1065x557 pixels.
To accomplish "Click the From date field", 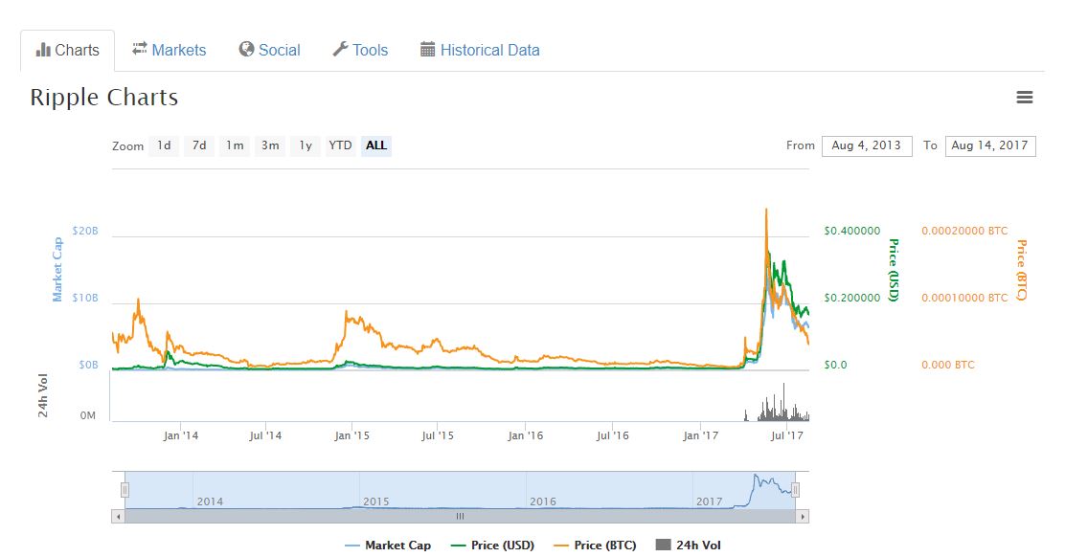I will click(866, 145).
